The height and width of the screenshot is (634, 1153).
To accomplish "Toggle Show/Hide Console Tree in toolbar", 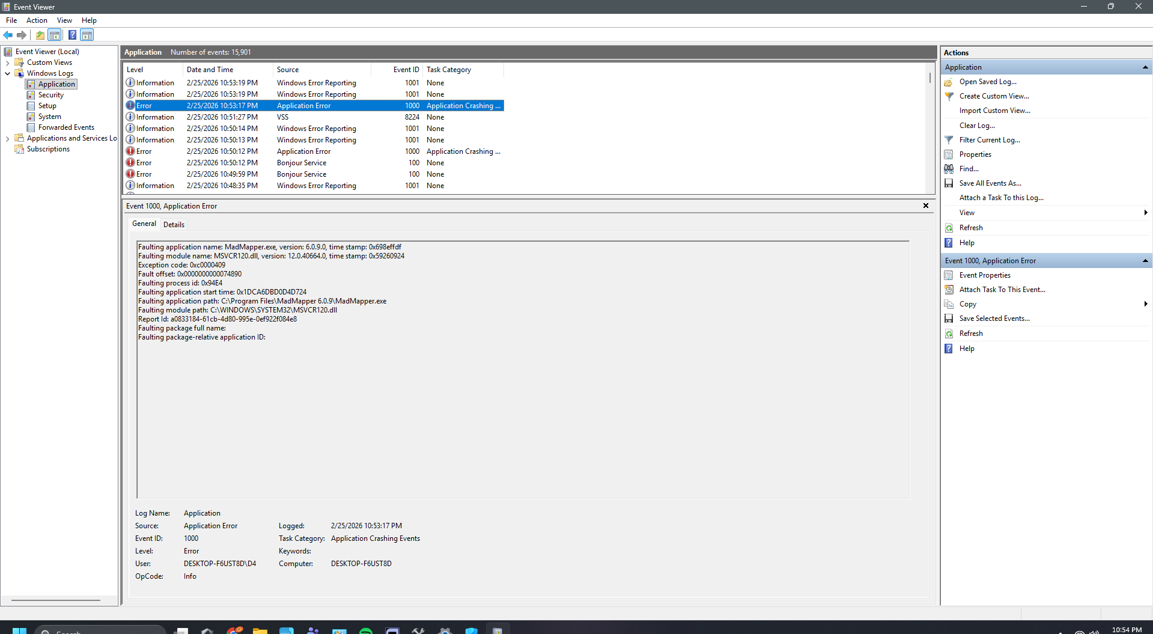I will 55,35.
